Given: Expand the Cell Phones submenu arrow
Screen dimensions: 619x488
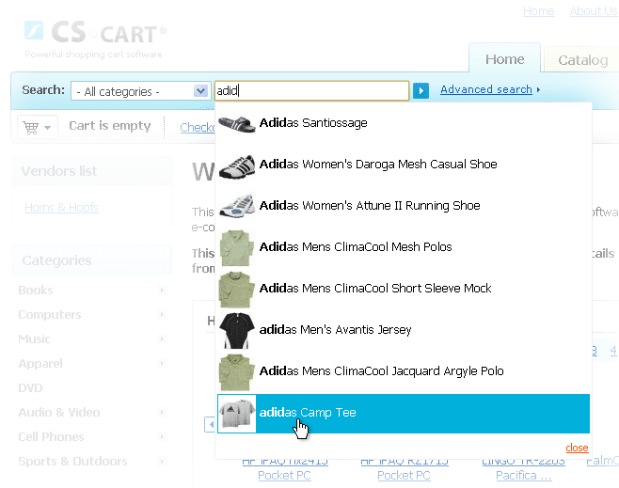Looking at the screenshot, I should [162, 436].
